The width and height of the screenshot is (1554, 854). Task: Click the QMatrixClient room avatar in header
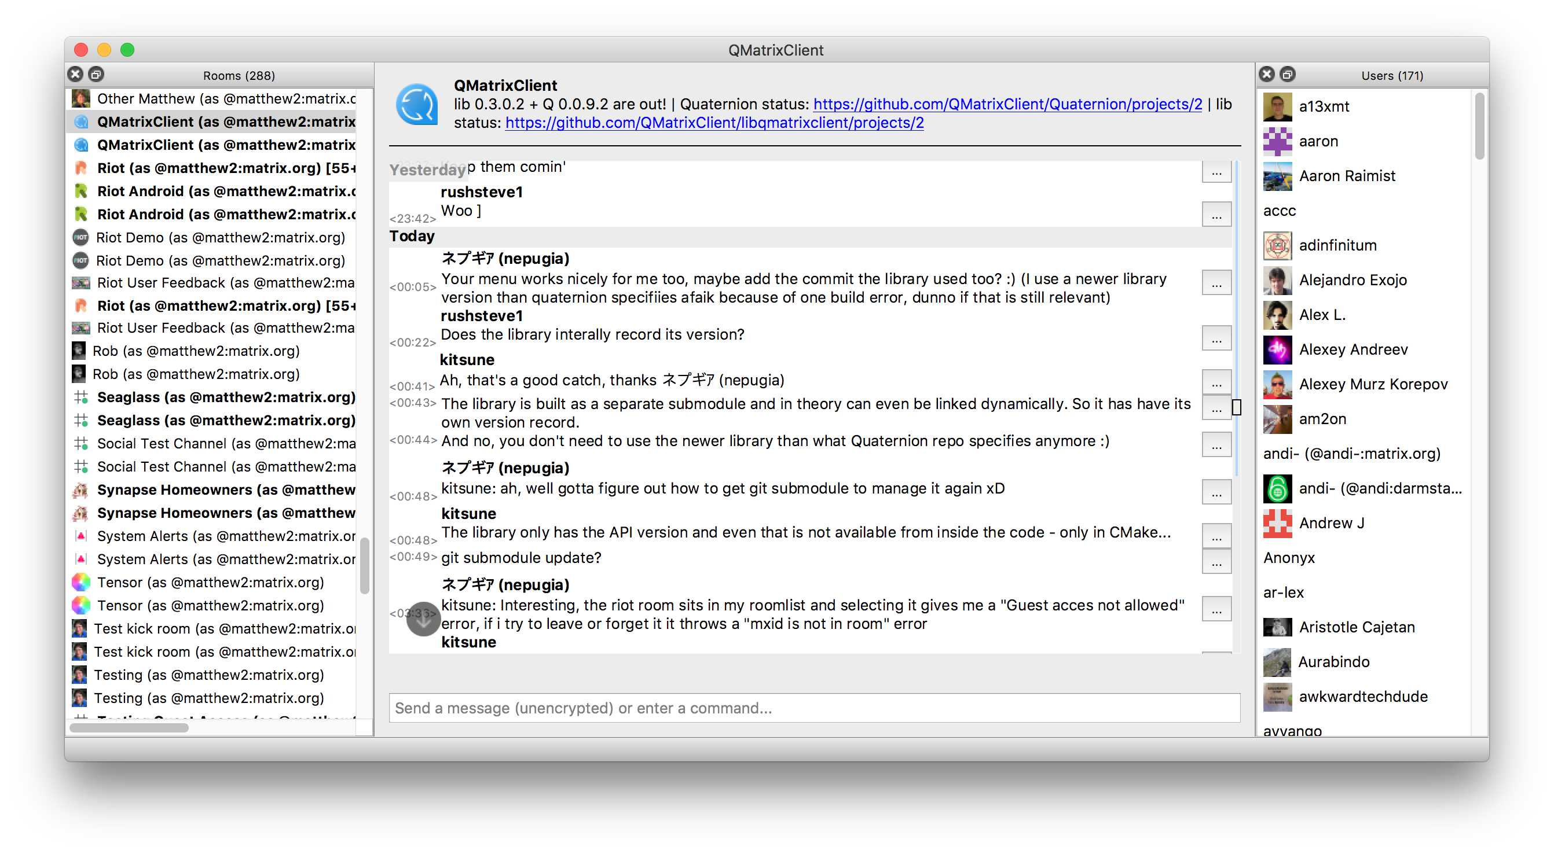pyautogui.click(x=416, y=104)
